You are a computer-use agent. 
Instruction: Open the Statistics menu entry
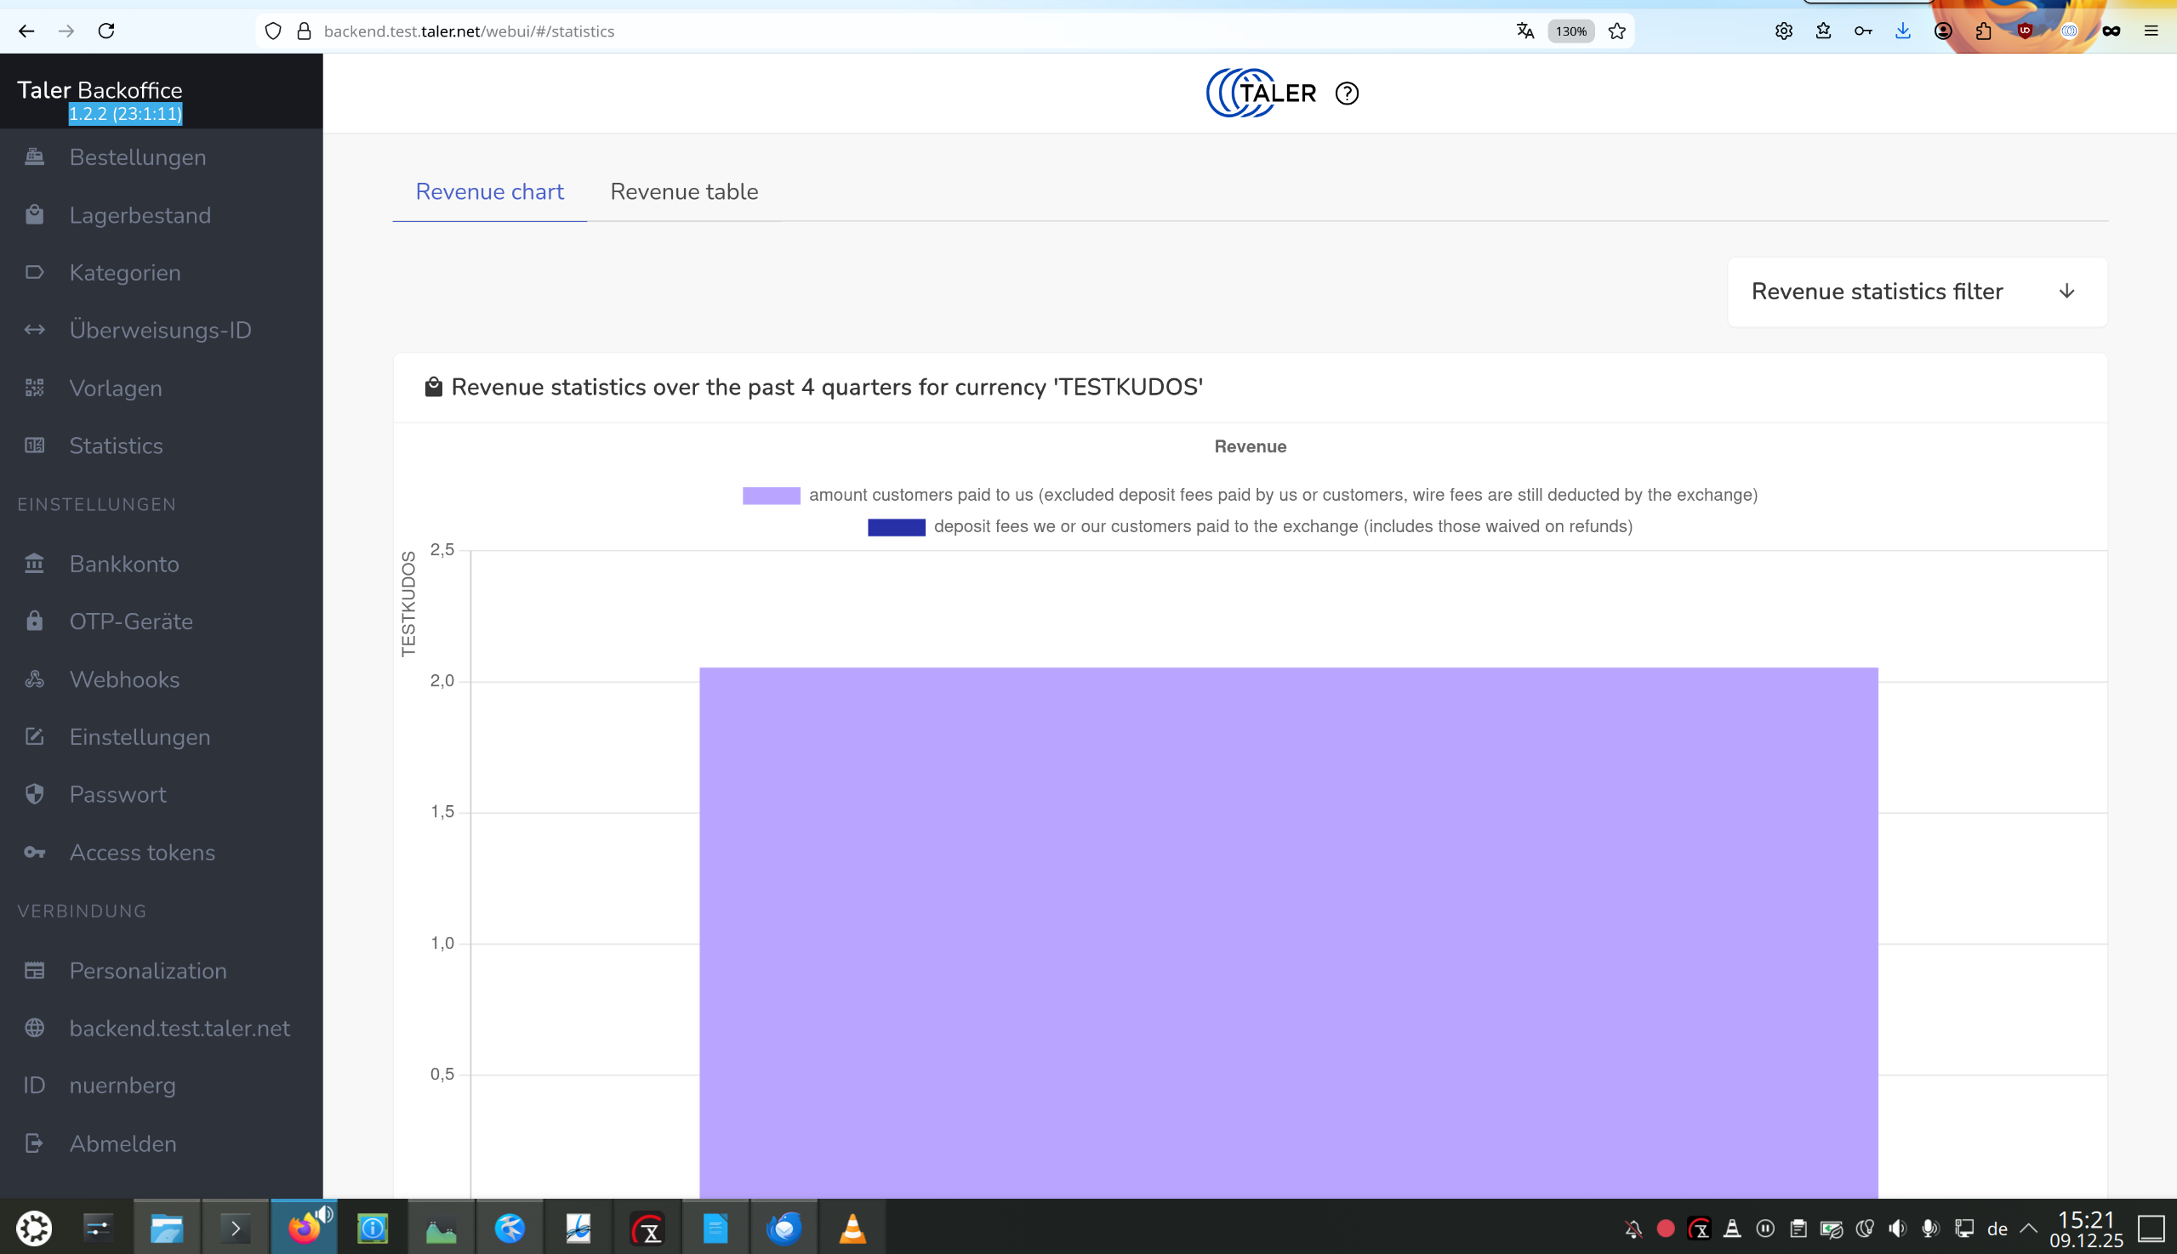(x=117, y=445)
